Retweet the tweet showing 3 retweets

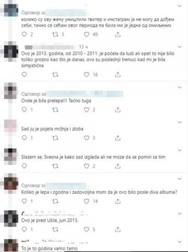coord(55,34)
